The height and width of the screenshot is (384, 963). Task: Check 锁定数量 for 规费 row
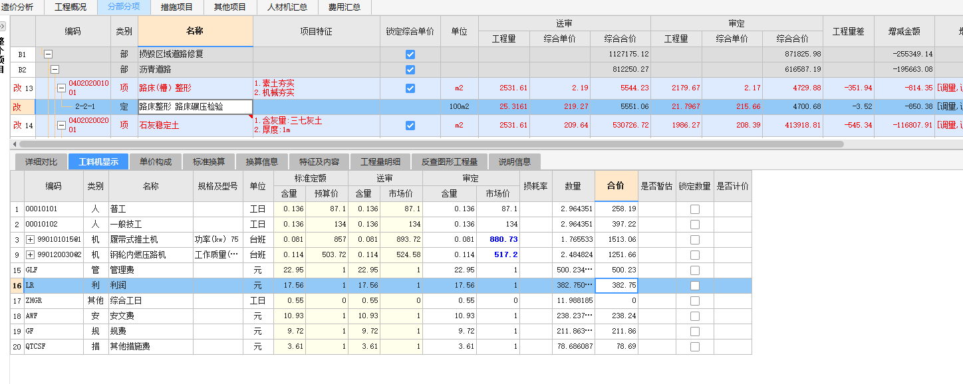[695, 331]
